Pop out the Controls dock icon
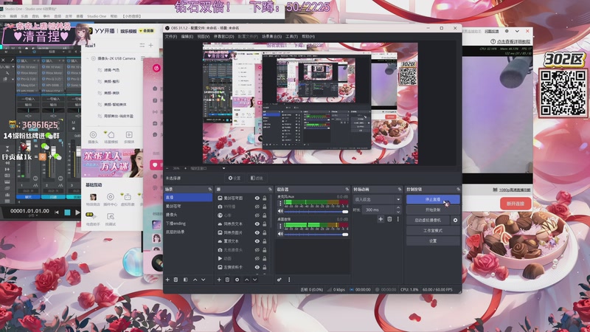 [x=458, y=189]
